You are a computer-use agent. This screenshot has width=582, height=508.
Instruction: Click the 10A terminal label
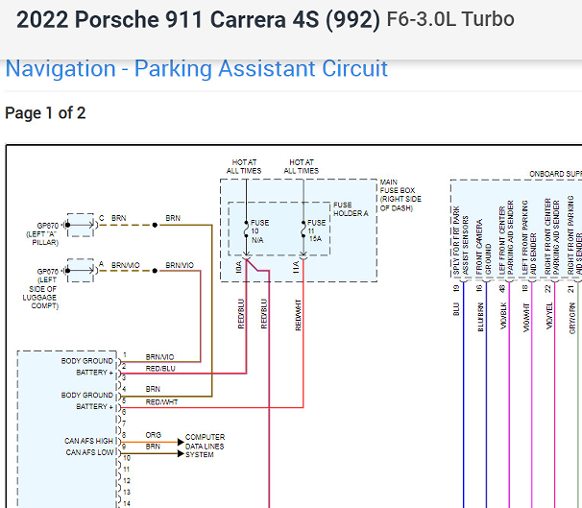pos(239,267)
